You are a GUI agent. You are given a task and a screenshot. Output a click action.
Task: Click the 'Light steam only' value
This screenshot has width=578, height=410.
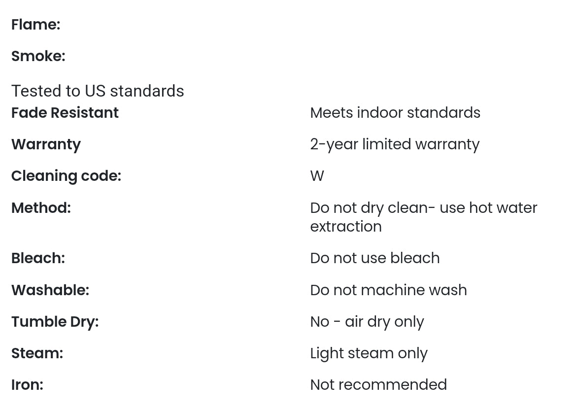click(x=369, y=353)
